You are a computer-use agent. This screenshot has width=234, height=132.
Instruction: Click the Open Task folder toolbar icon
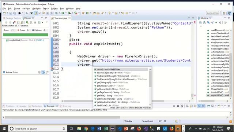click(98, 13)
